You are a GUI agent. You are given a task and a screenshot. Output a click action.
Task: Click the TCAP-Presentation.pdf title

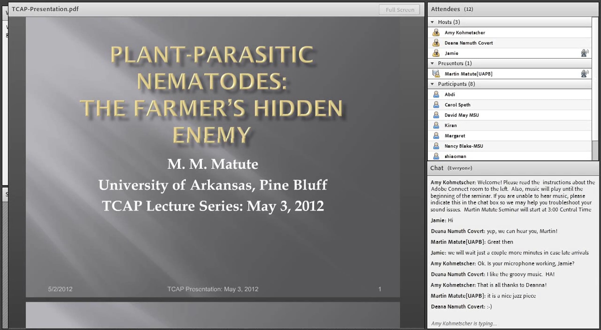45,9
